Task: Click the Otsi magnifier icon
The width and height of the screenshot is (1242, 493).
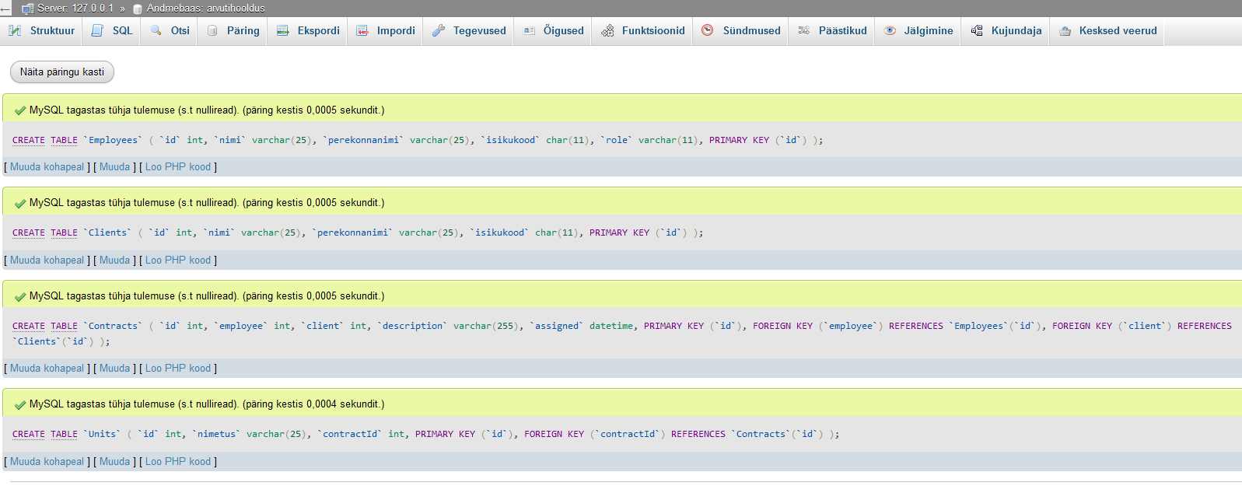Action: tap(156, 30)
